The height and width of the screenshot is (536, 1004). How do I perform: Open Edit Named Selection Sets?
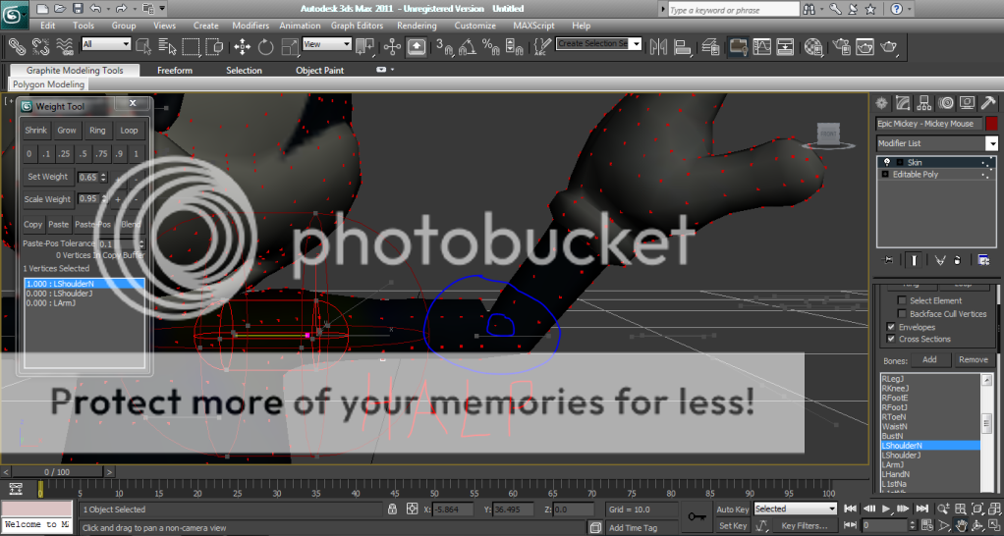pos(542,47)
